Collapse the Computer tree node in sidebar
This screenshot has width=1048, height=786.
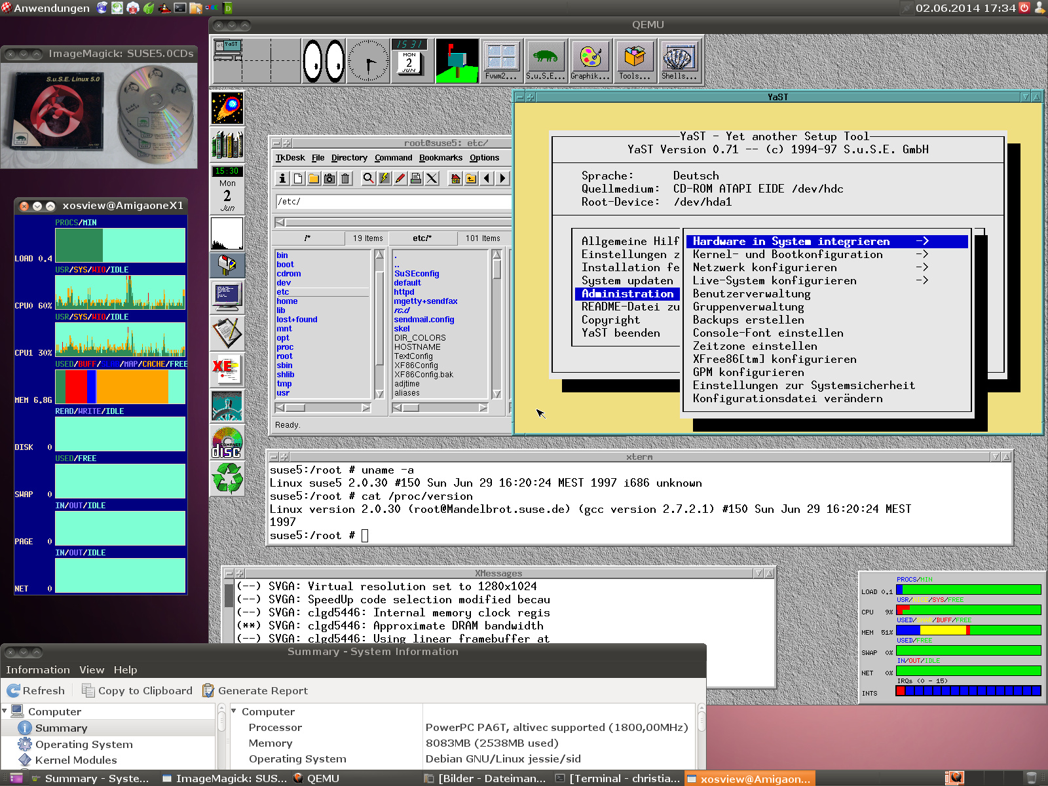[5, 711]
